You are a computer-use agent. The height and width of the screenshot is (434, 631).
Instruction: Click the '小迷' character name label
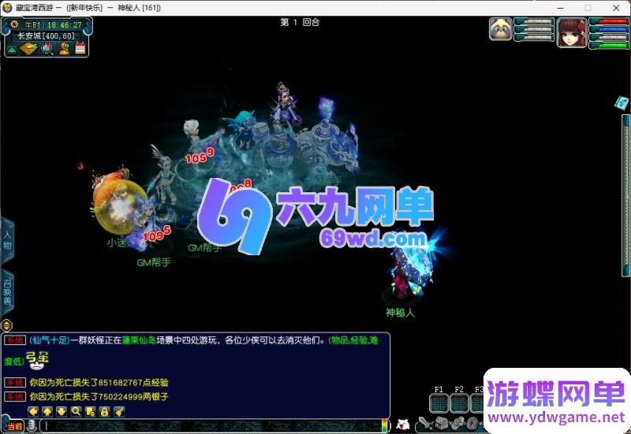117,243
